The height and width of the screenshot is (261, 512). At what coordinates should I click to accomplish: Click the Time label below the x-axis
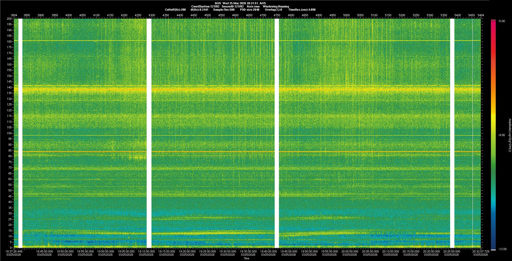click(x=246, y=258)
